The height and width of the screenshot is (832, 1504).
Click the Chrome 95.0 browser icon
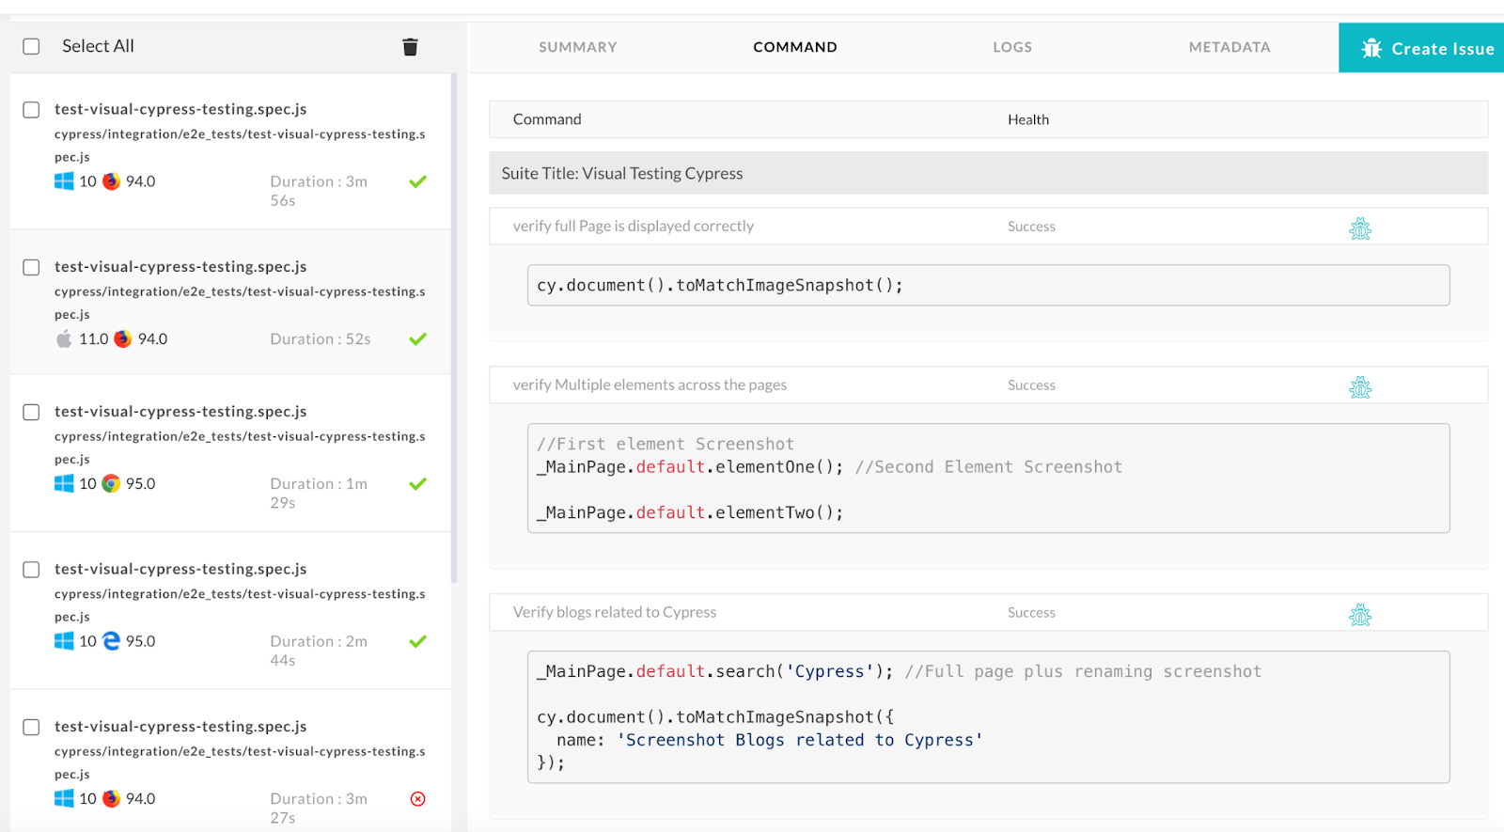click(111, 483)
